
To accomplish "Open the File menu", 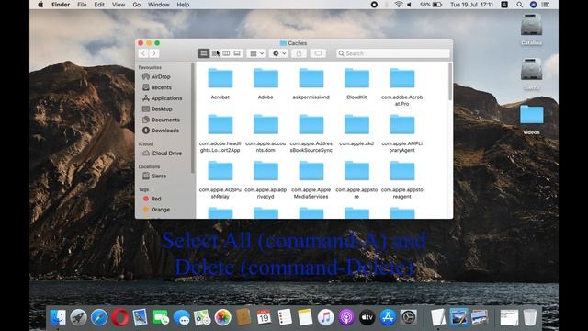I will (x=82, y=5).
